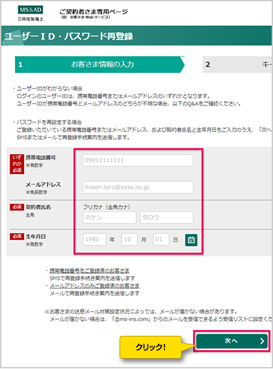
Task: Open link for customers with registered mobile number
Action: pyautogui.click(x=90, y=271)
